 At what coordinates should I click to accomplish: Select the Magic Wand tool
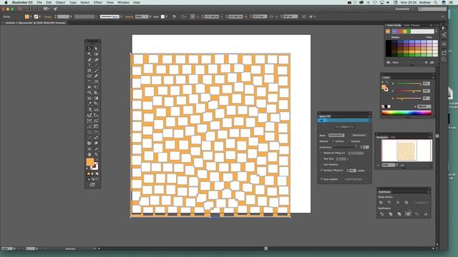click(x=89, y=54)
